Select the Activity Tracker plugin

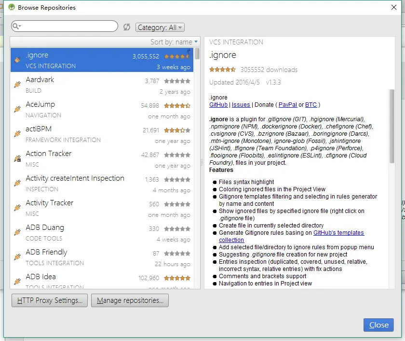tap(102, 208)
